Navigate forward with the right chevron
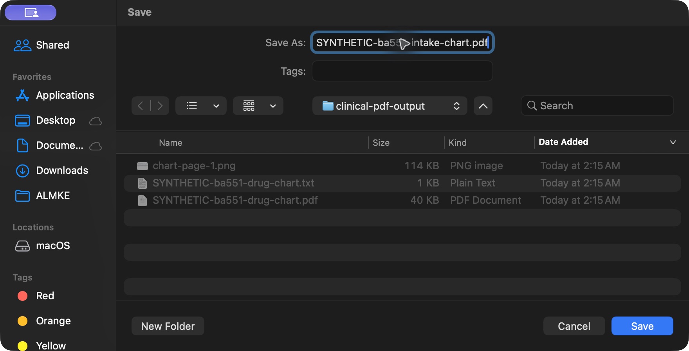689x351 pixels. pyautogui.click(x=160, y=106)
